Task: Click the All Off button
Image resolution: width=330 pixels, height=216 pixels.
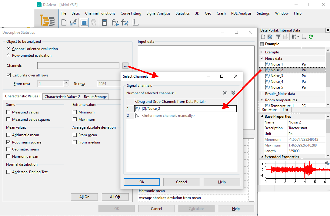Action: coord(115,197)
